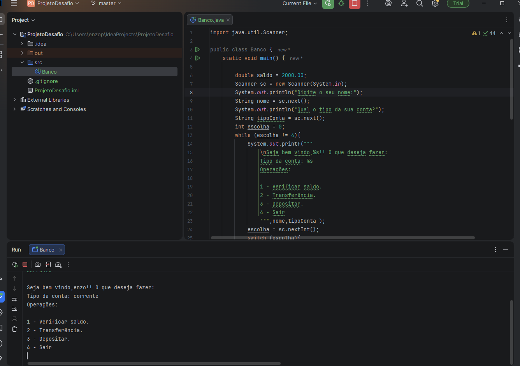The width and height of the screenshot is (520, 366).
Task: Open IDE settings gear icon
Action: pyautogui.click(x=435, y=4)
